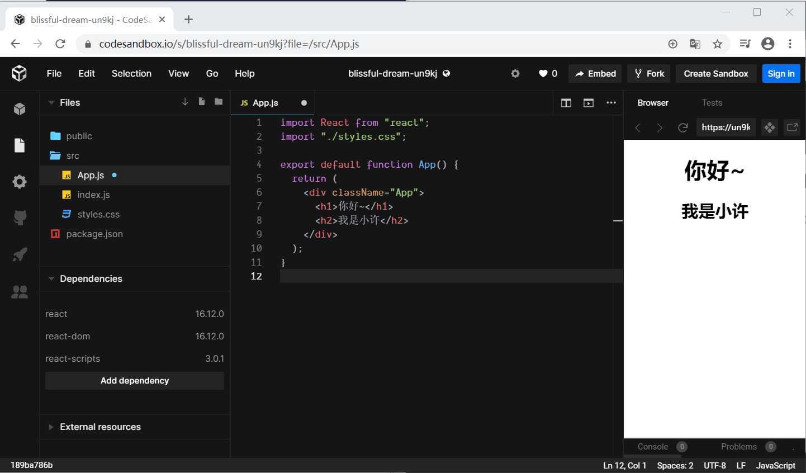Change line ending via LF status item
The image size is (806, 473).
[x=741, y=466]
